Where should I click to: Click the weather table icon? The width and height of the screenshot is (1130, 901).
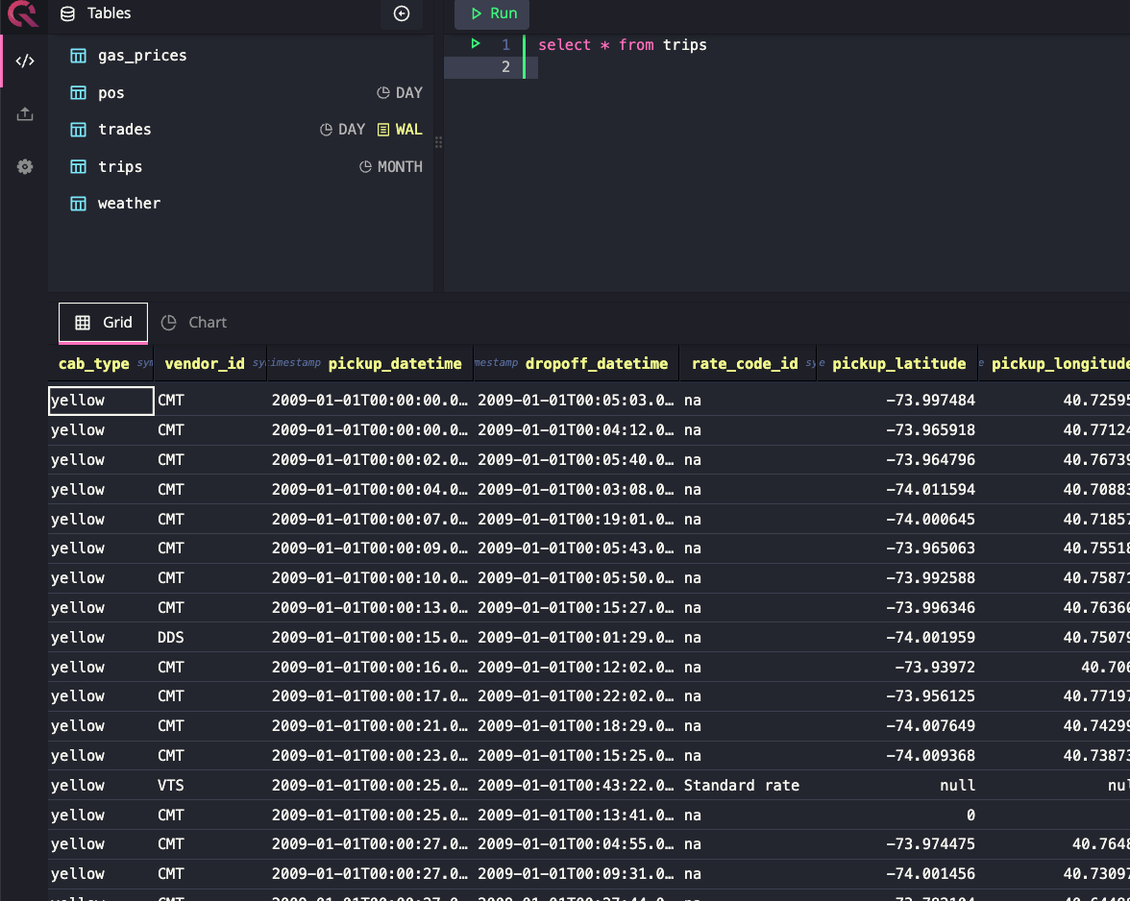[x=78, y=204]
